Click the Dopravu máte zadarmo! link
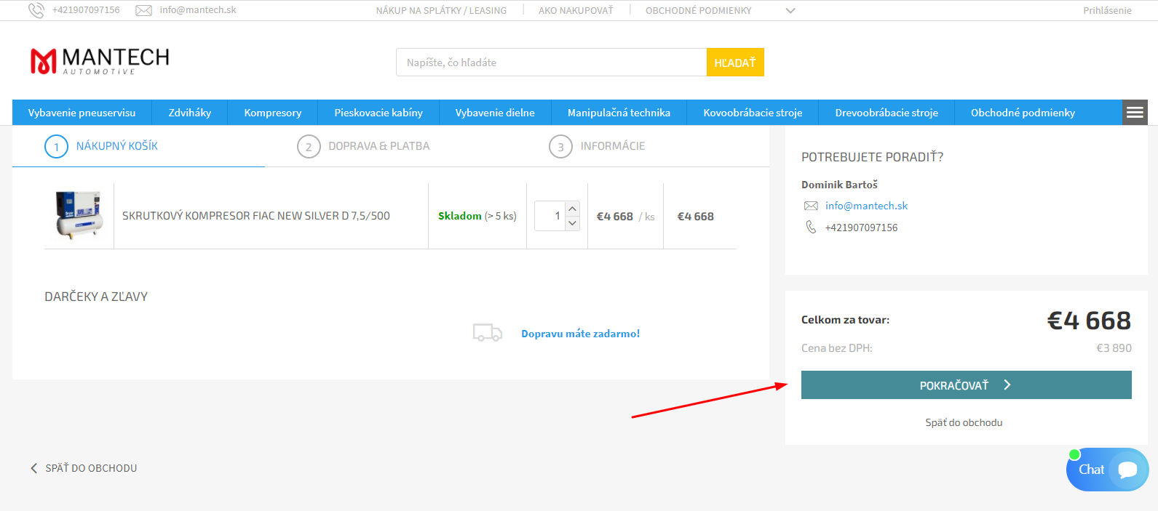This screenshot has width=1158, height=511. (580, 334)
